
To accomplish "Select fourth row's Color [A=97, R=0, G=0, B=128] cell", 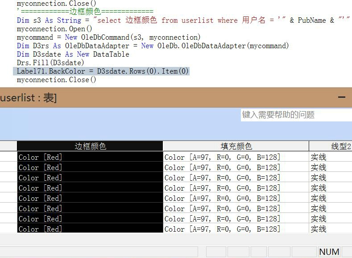I will (x=236, y=188).
